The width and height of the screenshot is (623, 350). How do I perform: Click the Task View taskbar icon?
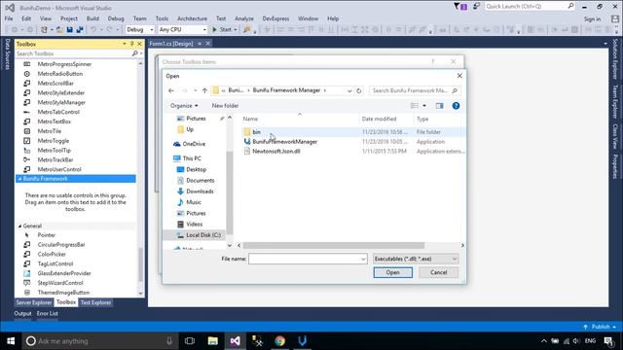point(190,341)
